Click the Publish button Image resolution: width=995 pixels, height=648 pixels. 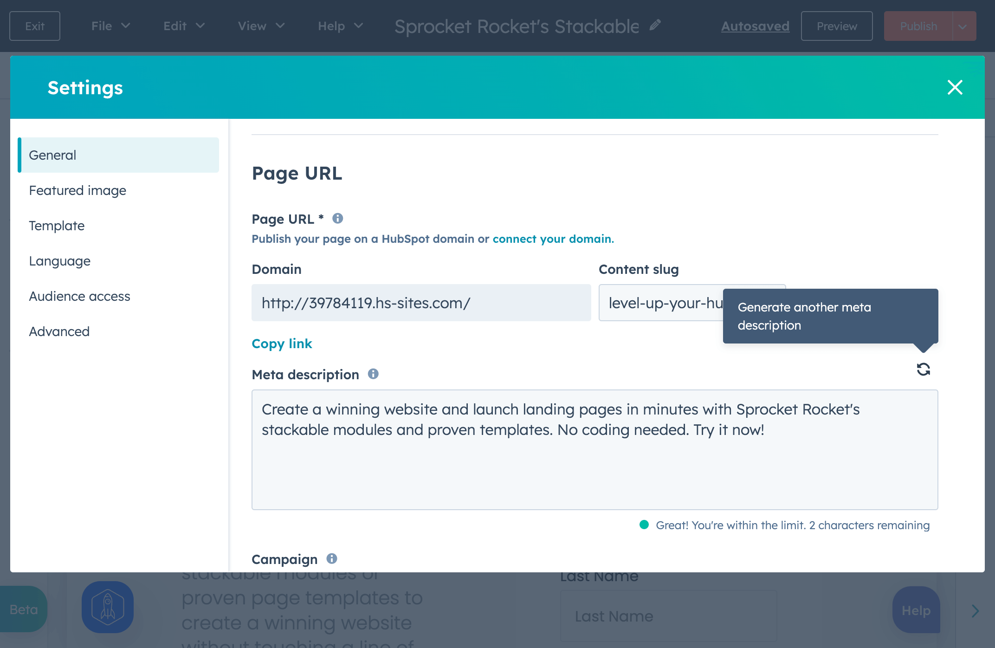click(x=918, y=26)
